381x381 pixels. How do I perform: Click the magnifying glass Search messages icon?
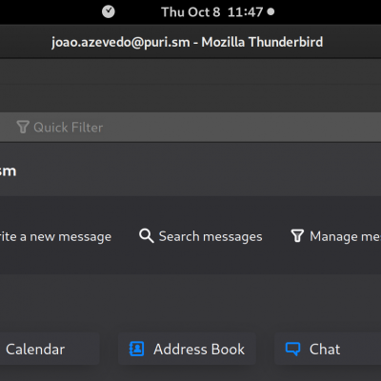147,236
